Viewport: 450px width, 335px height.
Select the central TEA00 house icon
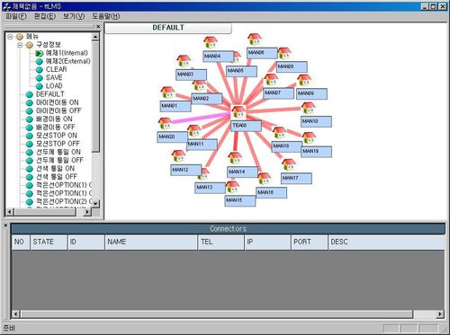pos(238,112)
